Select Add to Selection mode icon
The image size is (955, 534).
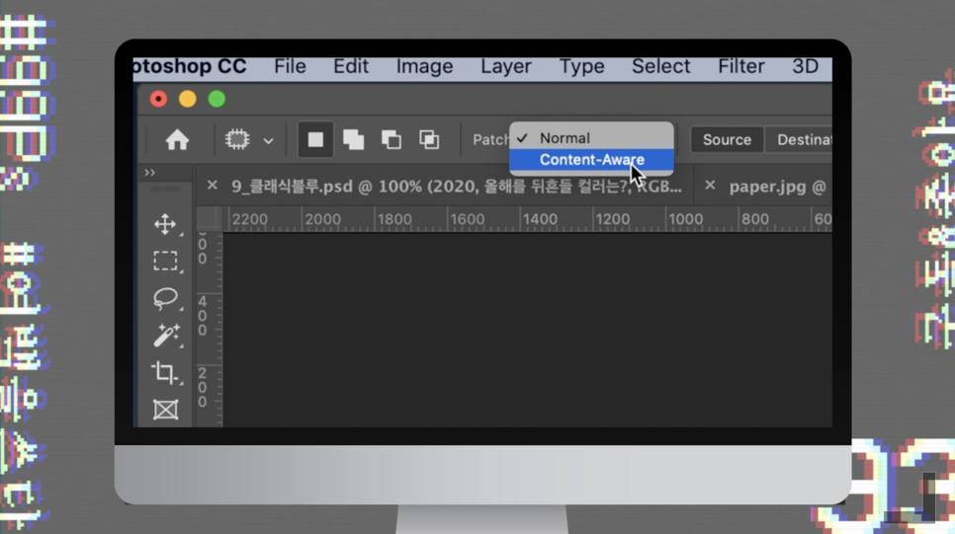tap(353, 140)
